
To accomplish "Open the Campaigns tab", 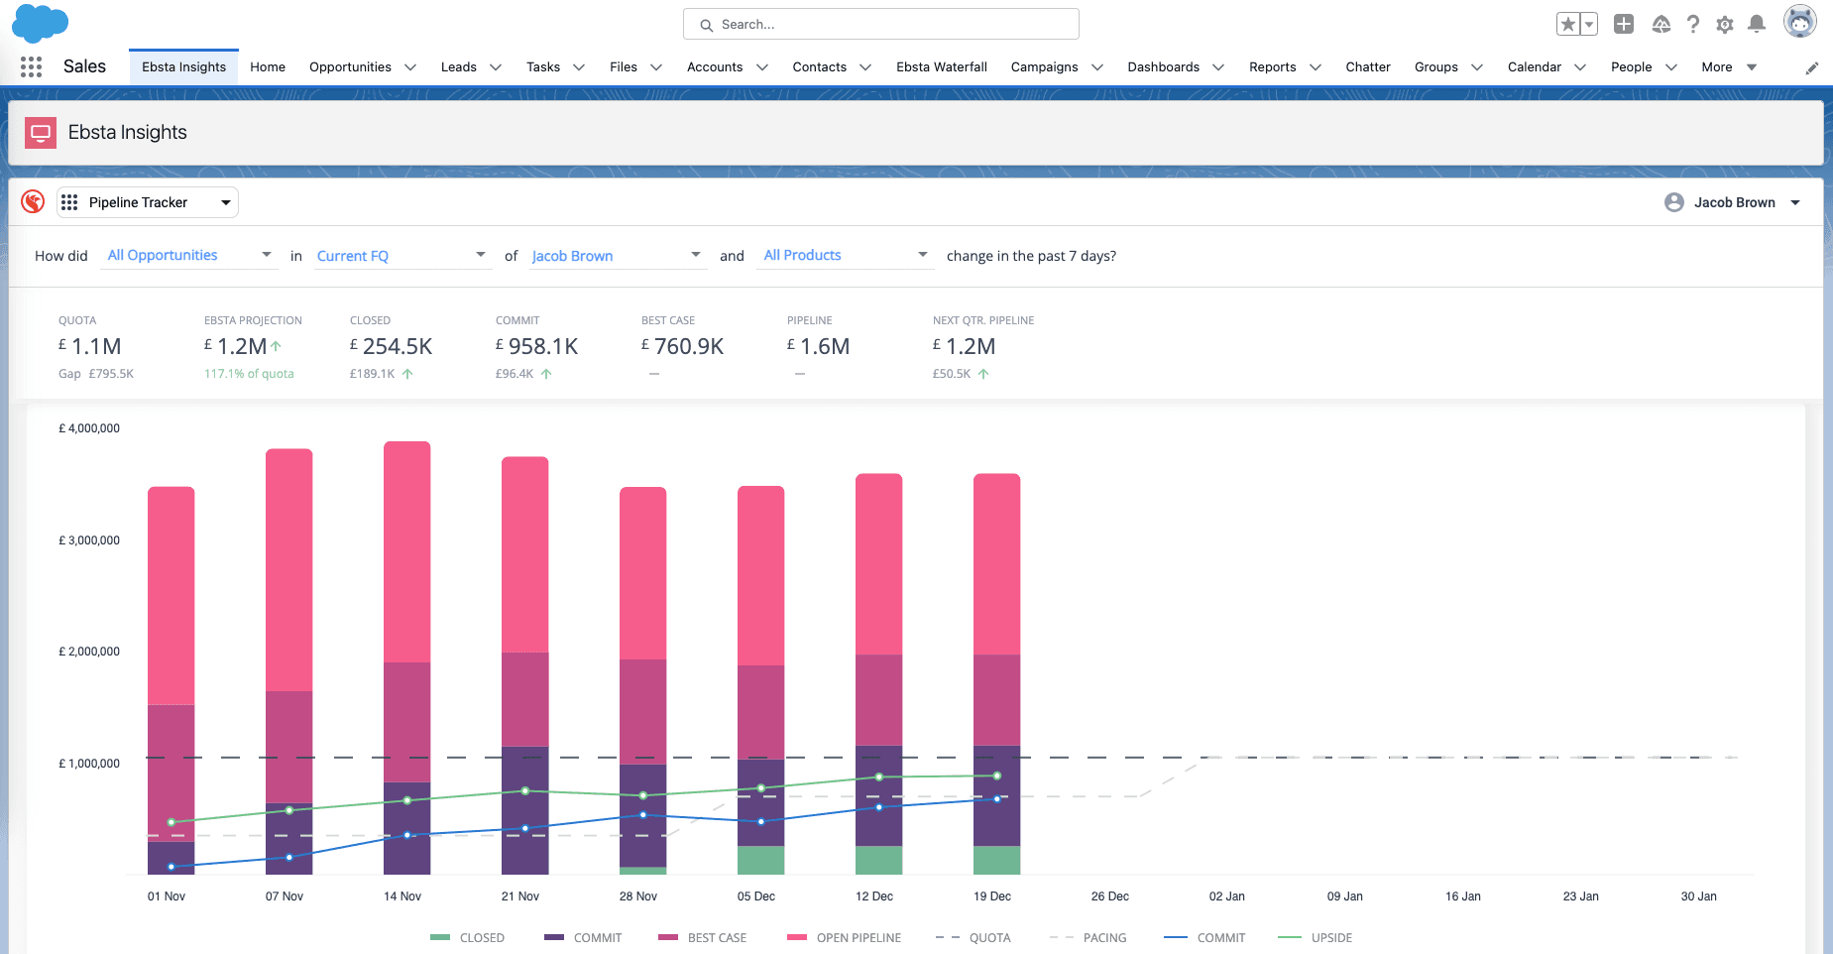I will point(1044,67).
